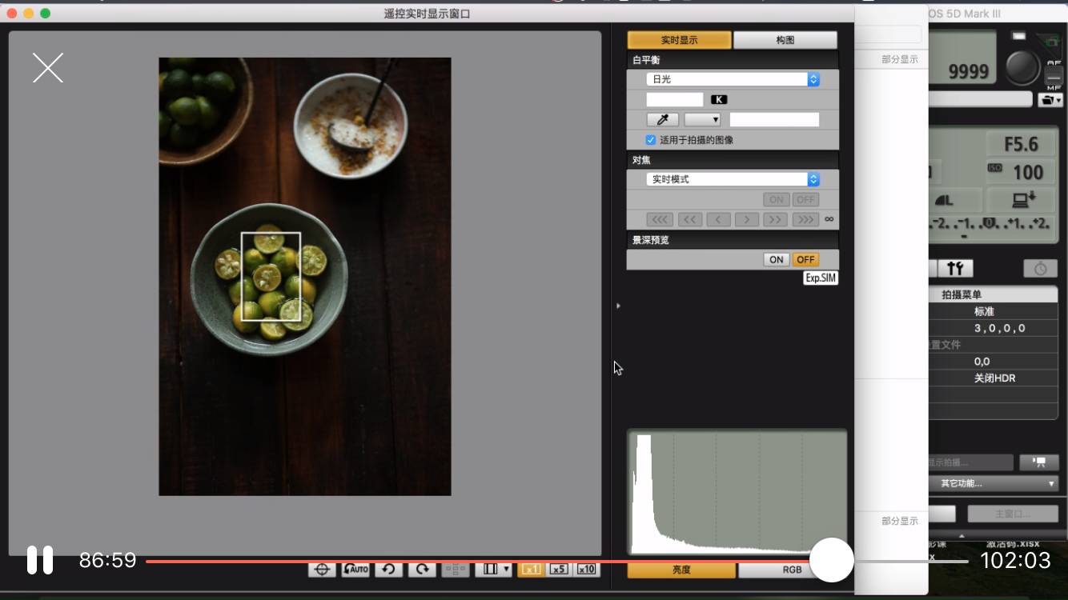Click the K Kelvin icon
This screenshot has width=1068, height=600.
pos(719,100)
